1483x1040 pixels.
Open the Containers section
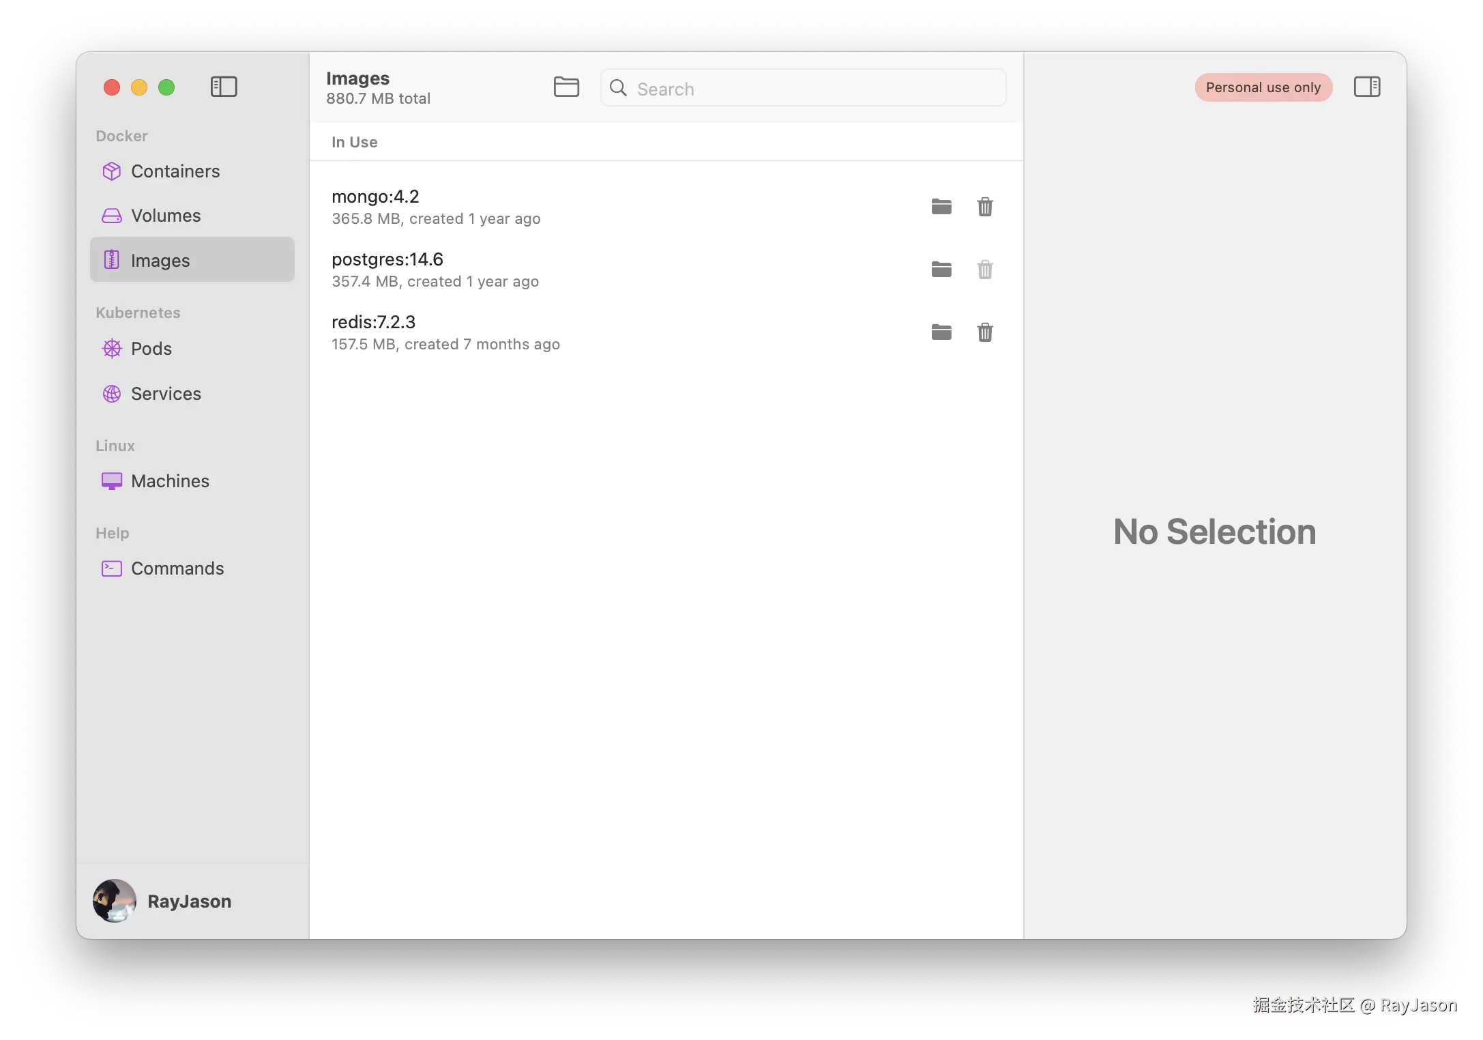(175, 171)
